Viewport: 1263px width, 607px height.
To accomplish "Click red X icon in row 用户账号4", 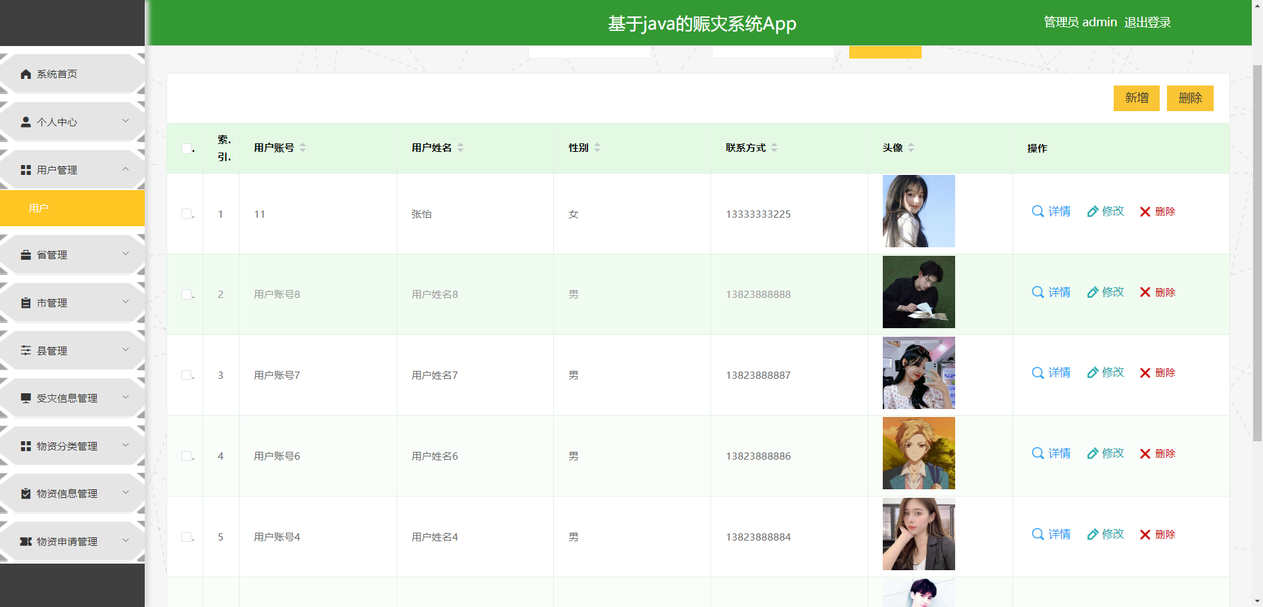I will click(x=1145, y=535).
